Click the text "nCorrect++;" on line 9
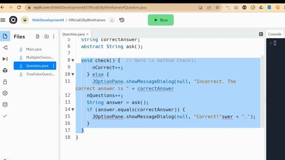Screen dimensions: 285x160 pyautogui.click(x=108, y=68)
